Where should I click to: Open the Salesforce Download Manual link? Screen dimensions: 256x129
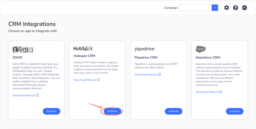(x=207, y=92)
